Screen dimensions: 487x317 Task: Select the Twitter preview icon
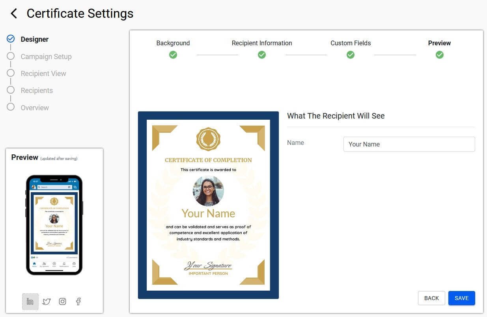(x=46, y=301)
